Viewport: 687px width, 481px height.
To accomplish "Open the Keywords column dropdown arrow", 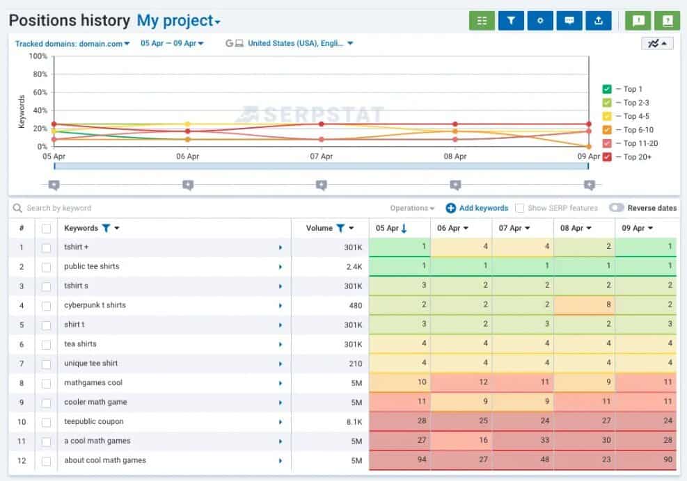I will click(x=117, y=228).
